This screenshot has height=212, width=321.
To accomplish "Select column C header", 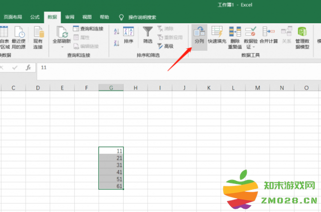I will click(x=13, y=88).
